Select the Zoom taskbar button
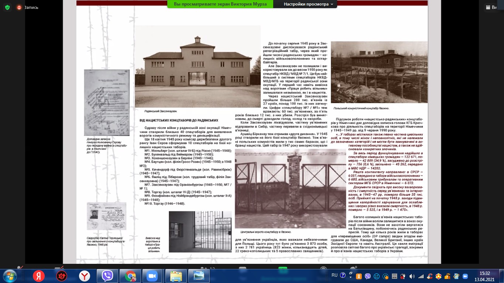Image resolution: width=504 pixels, height=283 pixels. (x=151, y=276)
